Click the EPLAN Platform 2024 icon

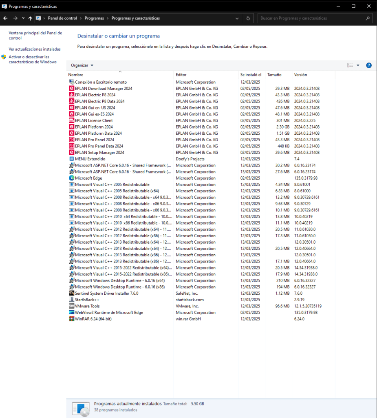tap(71, 127)
